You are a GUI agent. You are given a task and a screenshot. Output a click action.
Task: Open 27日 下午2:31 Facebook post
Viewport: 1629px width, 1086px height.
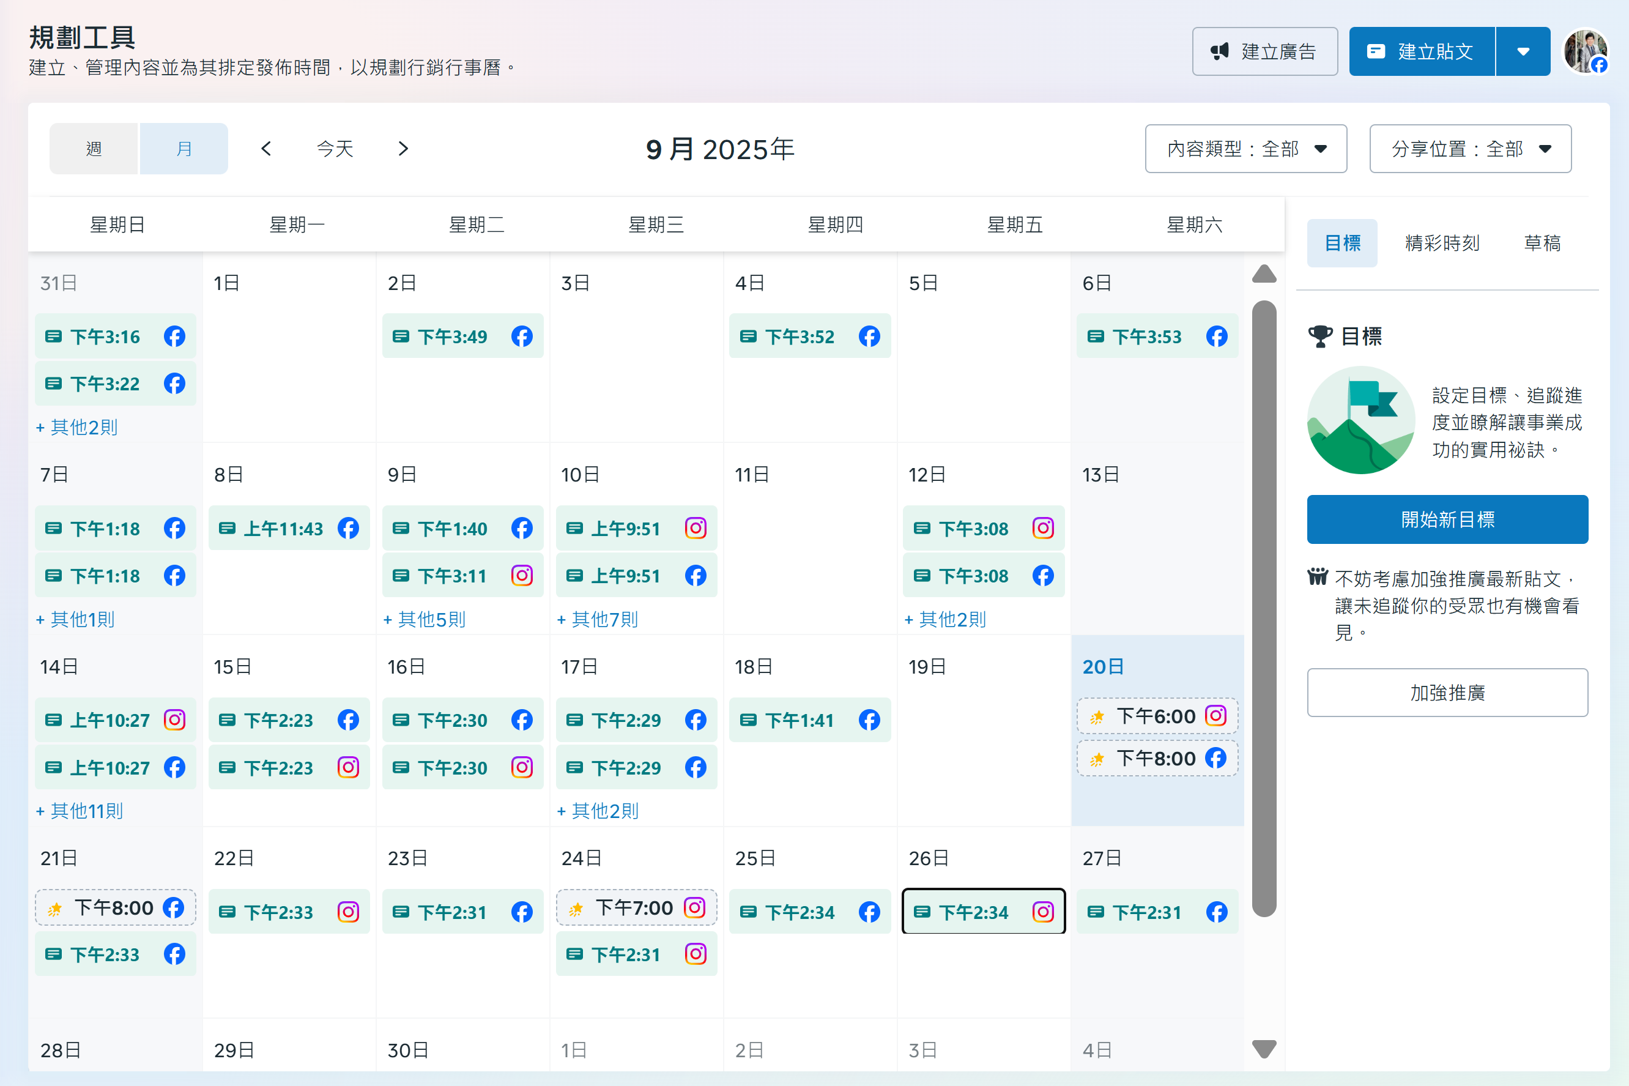click(1157, 912)
